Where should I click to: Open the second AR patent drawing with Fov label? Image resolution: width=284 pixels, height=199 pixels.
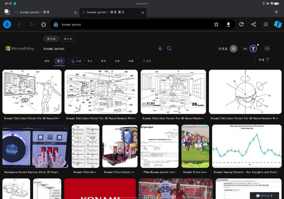[101, 92]
